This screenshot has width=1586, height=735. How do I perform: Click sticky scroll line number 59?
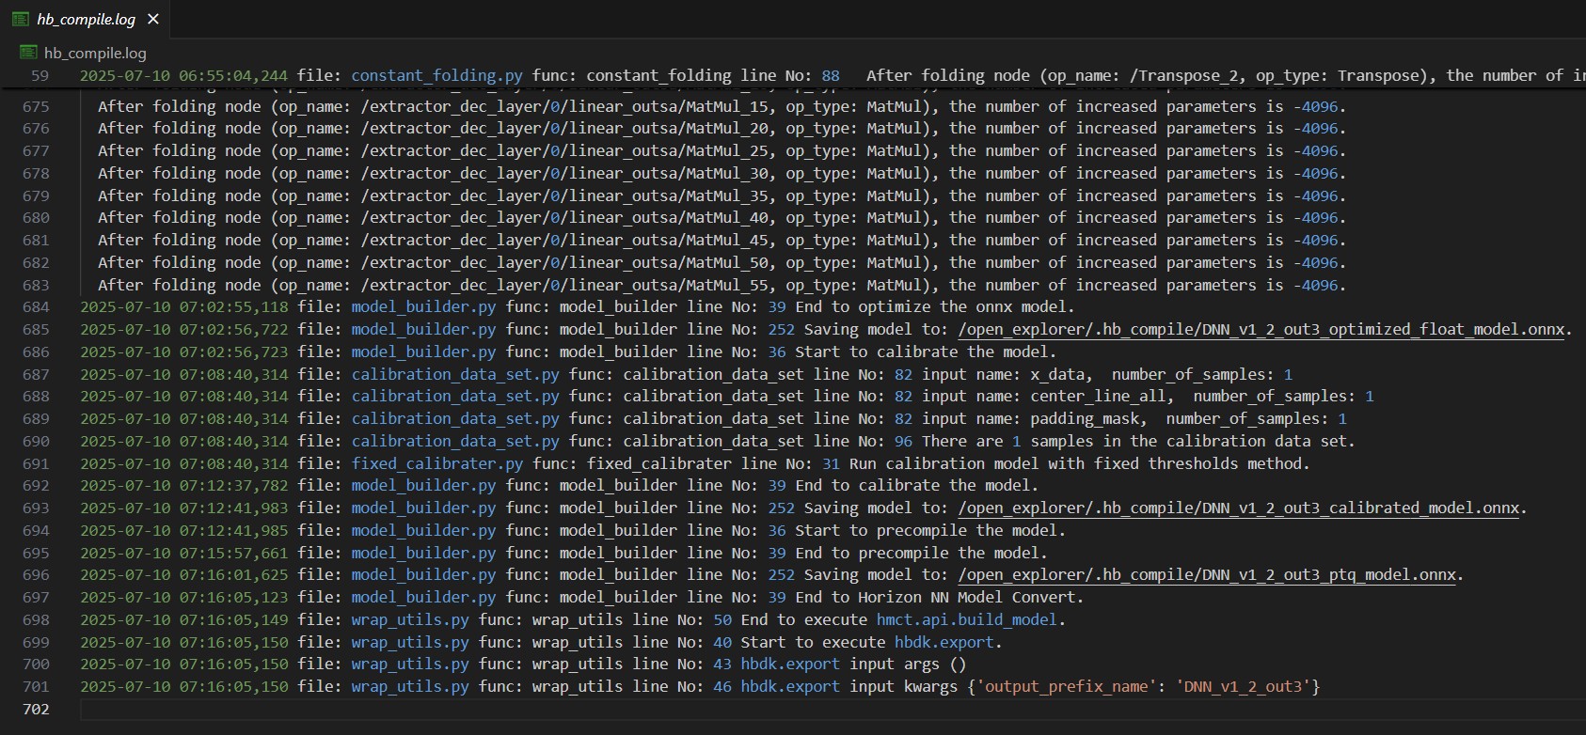(40, 75)
